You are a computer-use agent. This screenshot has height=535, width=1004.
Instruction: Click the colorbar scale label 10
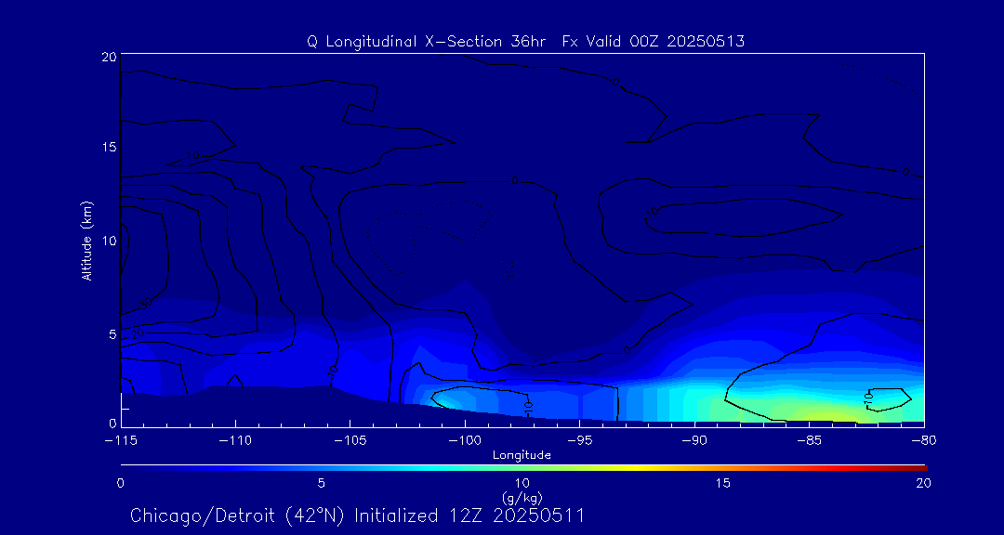coord(522,483)
